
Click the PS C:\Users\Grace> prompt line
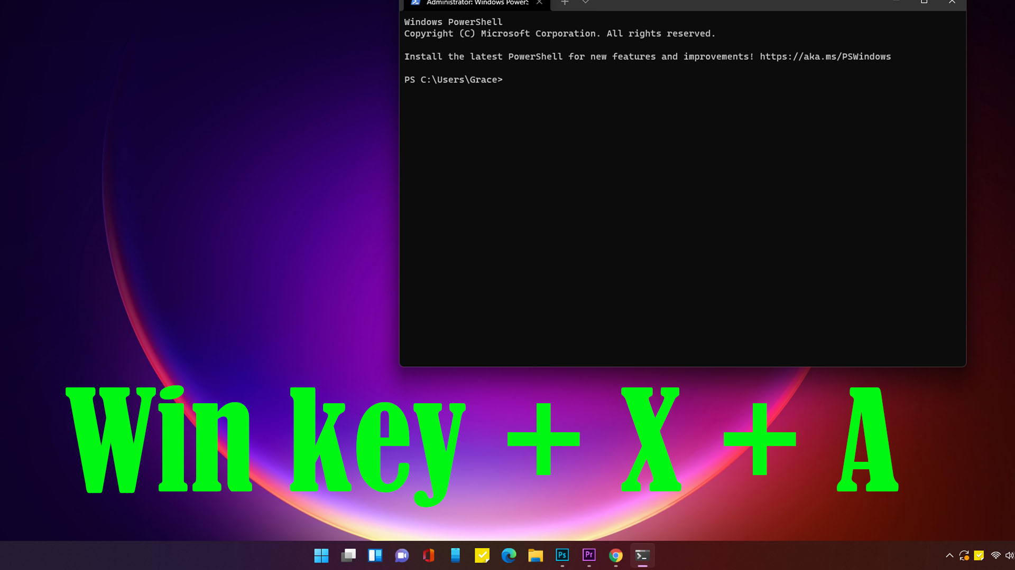point(454,80)
